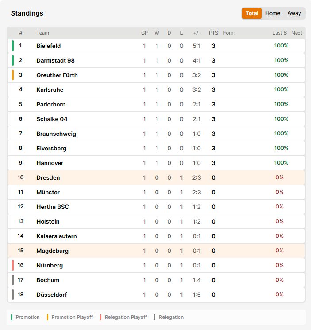The height and width of the screenshot is (330, 311).
Task: Click the Last 6 column header
Action: pos(280,33)
